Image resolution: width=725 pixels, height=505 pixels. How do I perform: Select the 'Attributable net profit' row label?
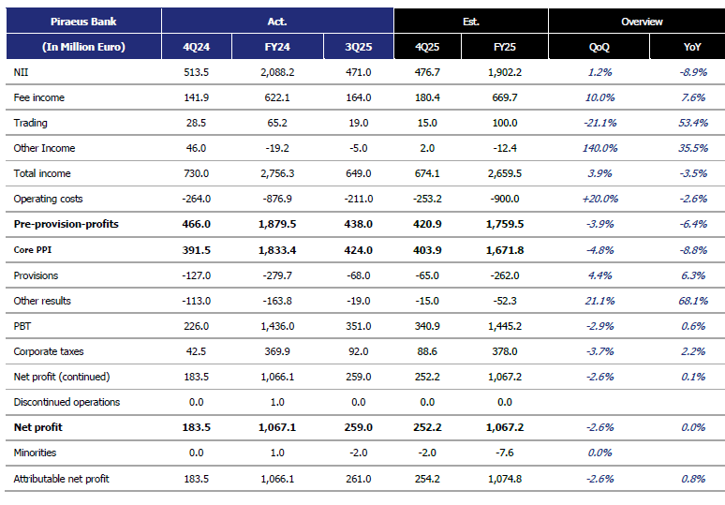62,479
